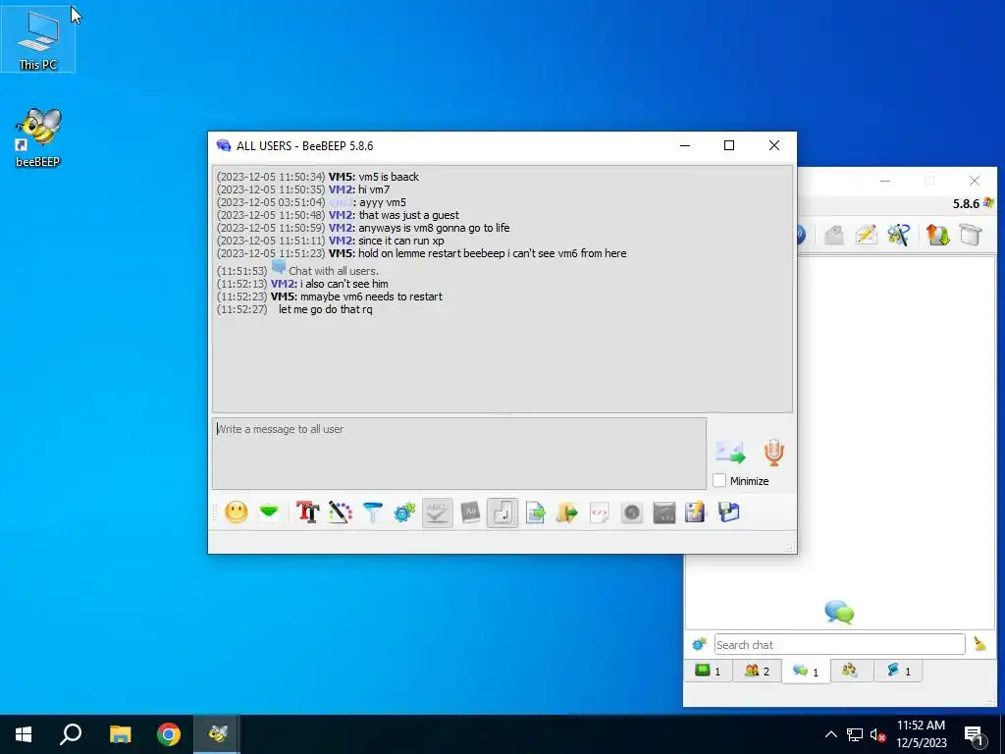
Task: Click message 'hi vm7'
Action: [374, 189]
